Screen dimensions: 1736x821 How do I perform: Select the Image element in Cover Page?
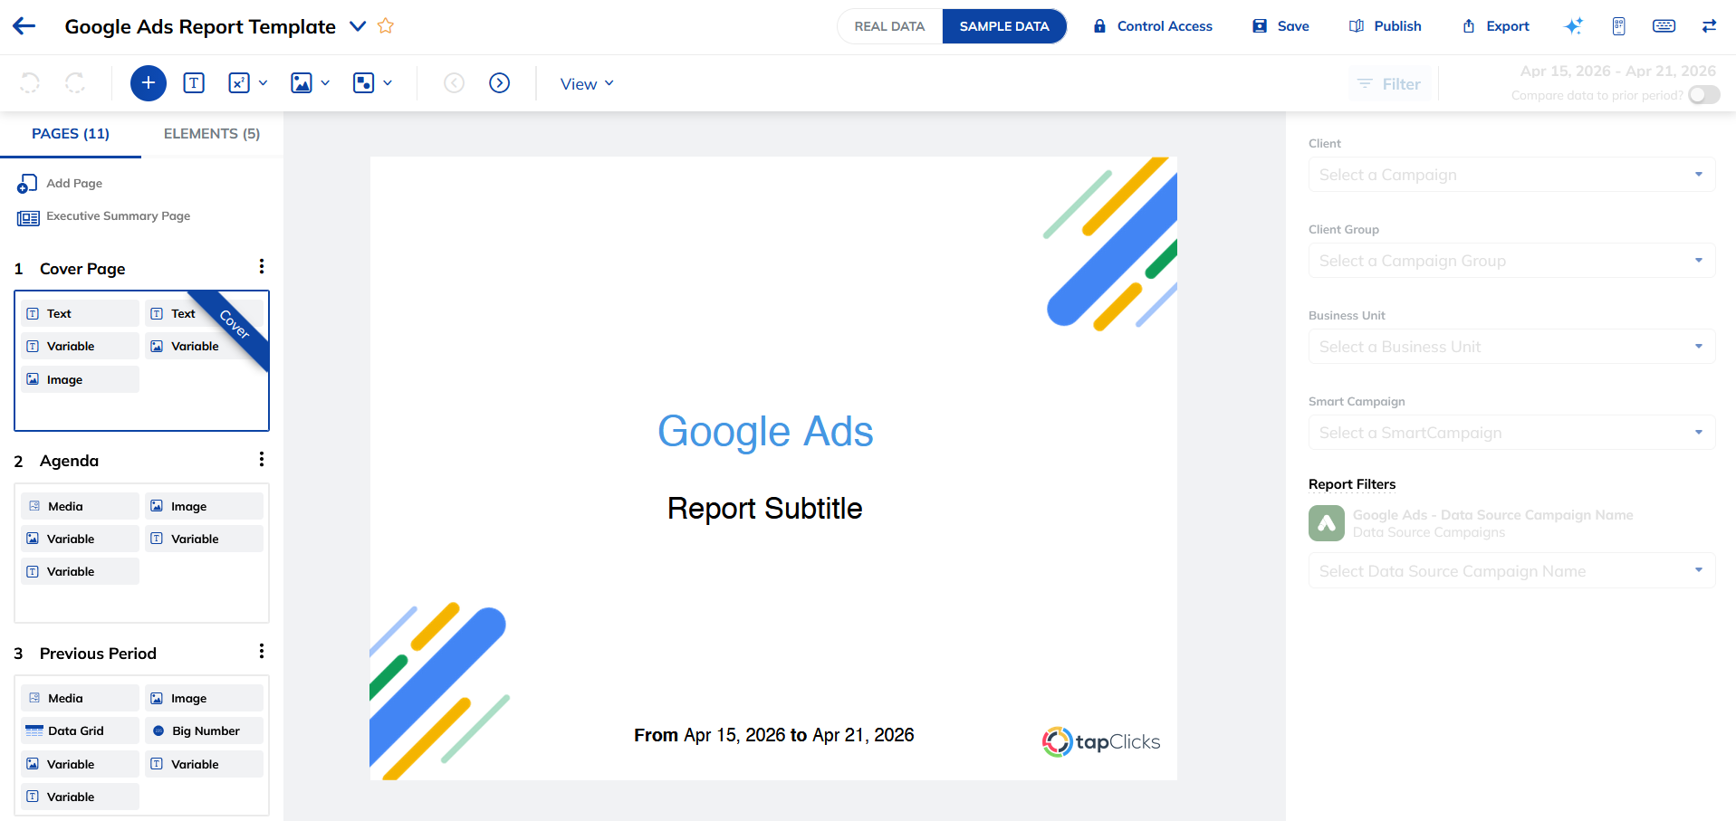[80, 379]
